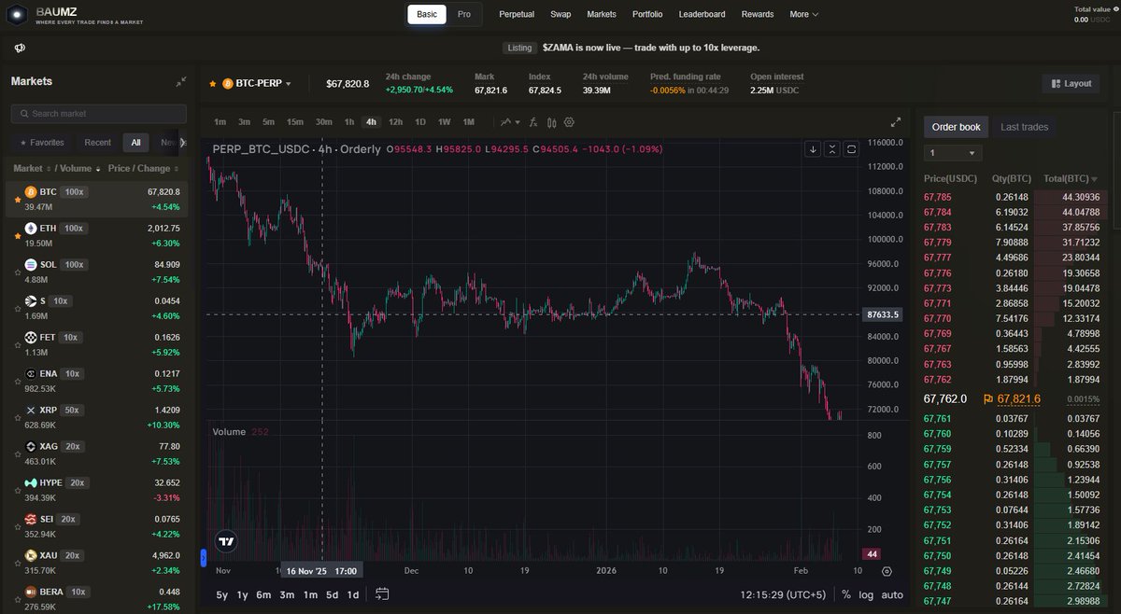Click the blue handle on chart left edge
Screen dimensions: 1121x614
point(204,558)
